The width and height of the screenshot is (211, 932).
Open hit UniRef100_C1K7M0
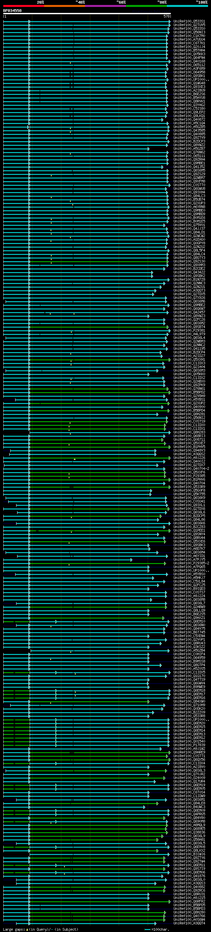[189, 36]
